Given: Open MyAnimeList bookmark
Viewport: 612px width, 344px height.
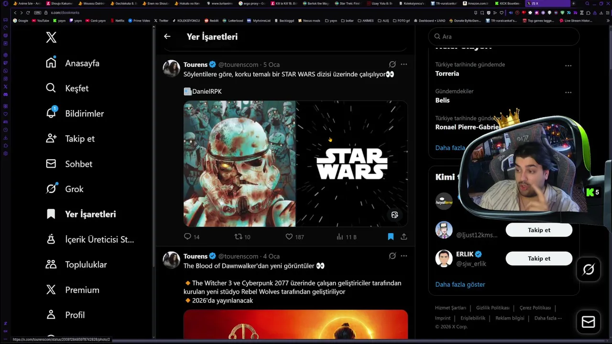Looking at the screenshot, I should (259, 21).
